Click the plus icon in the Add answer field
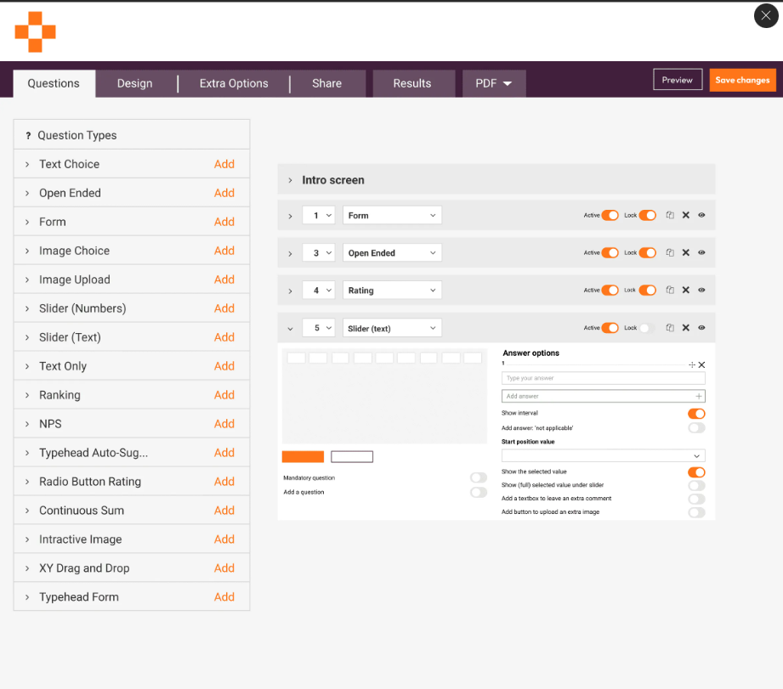This screenshot has height=689, width=783. point(698,396)
